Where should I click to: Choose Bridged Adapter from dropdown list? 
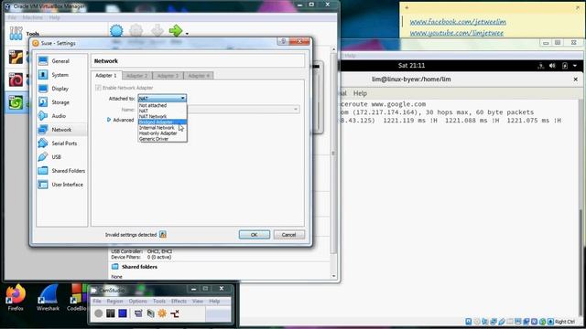162,122
